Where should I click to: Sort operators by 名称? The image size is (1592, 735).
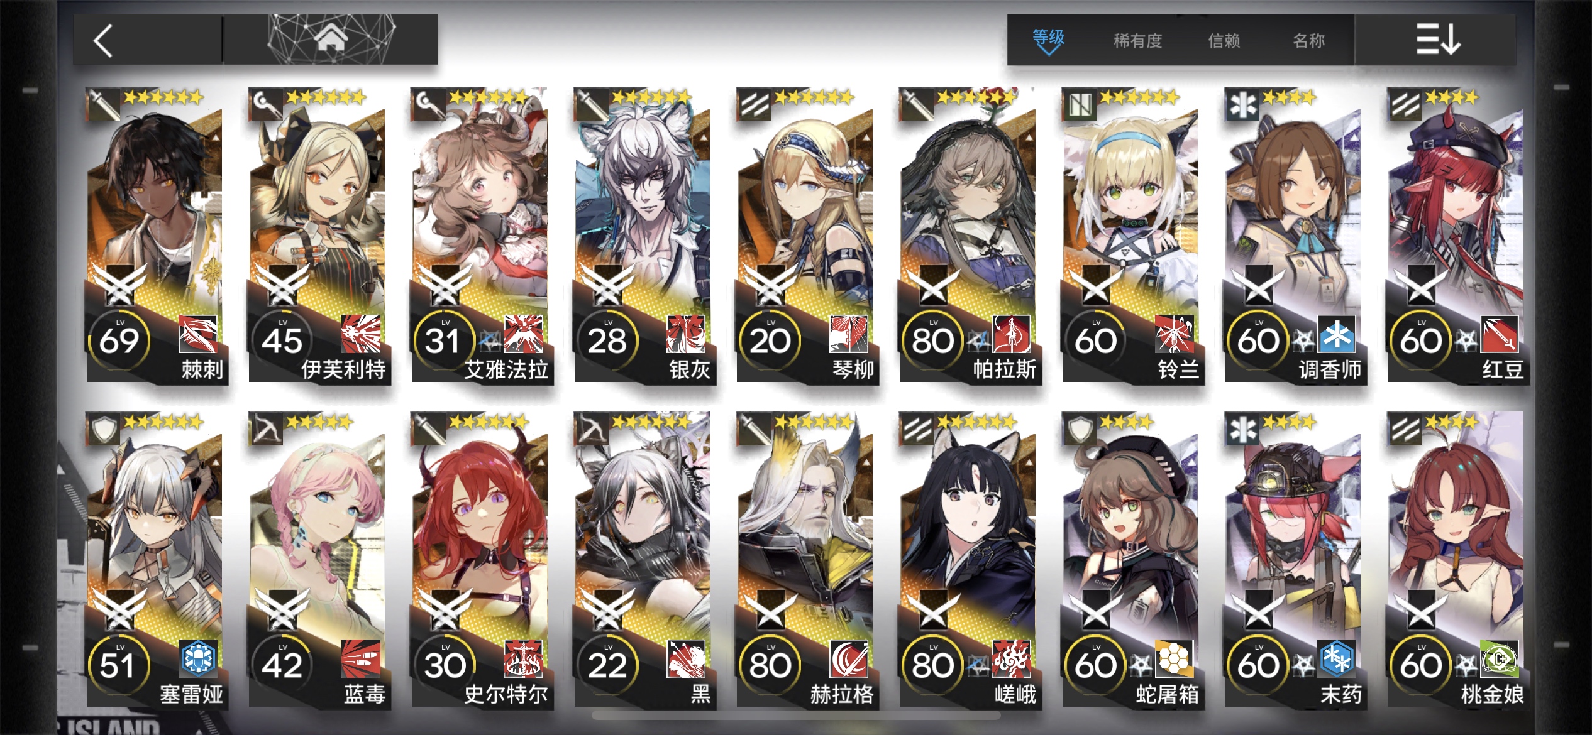click(1308, 41)
